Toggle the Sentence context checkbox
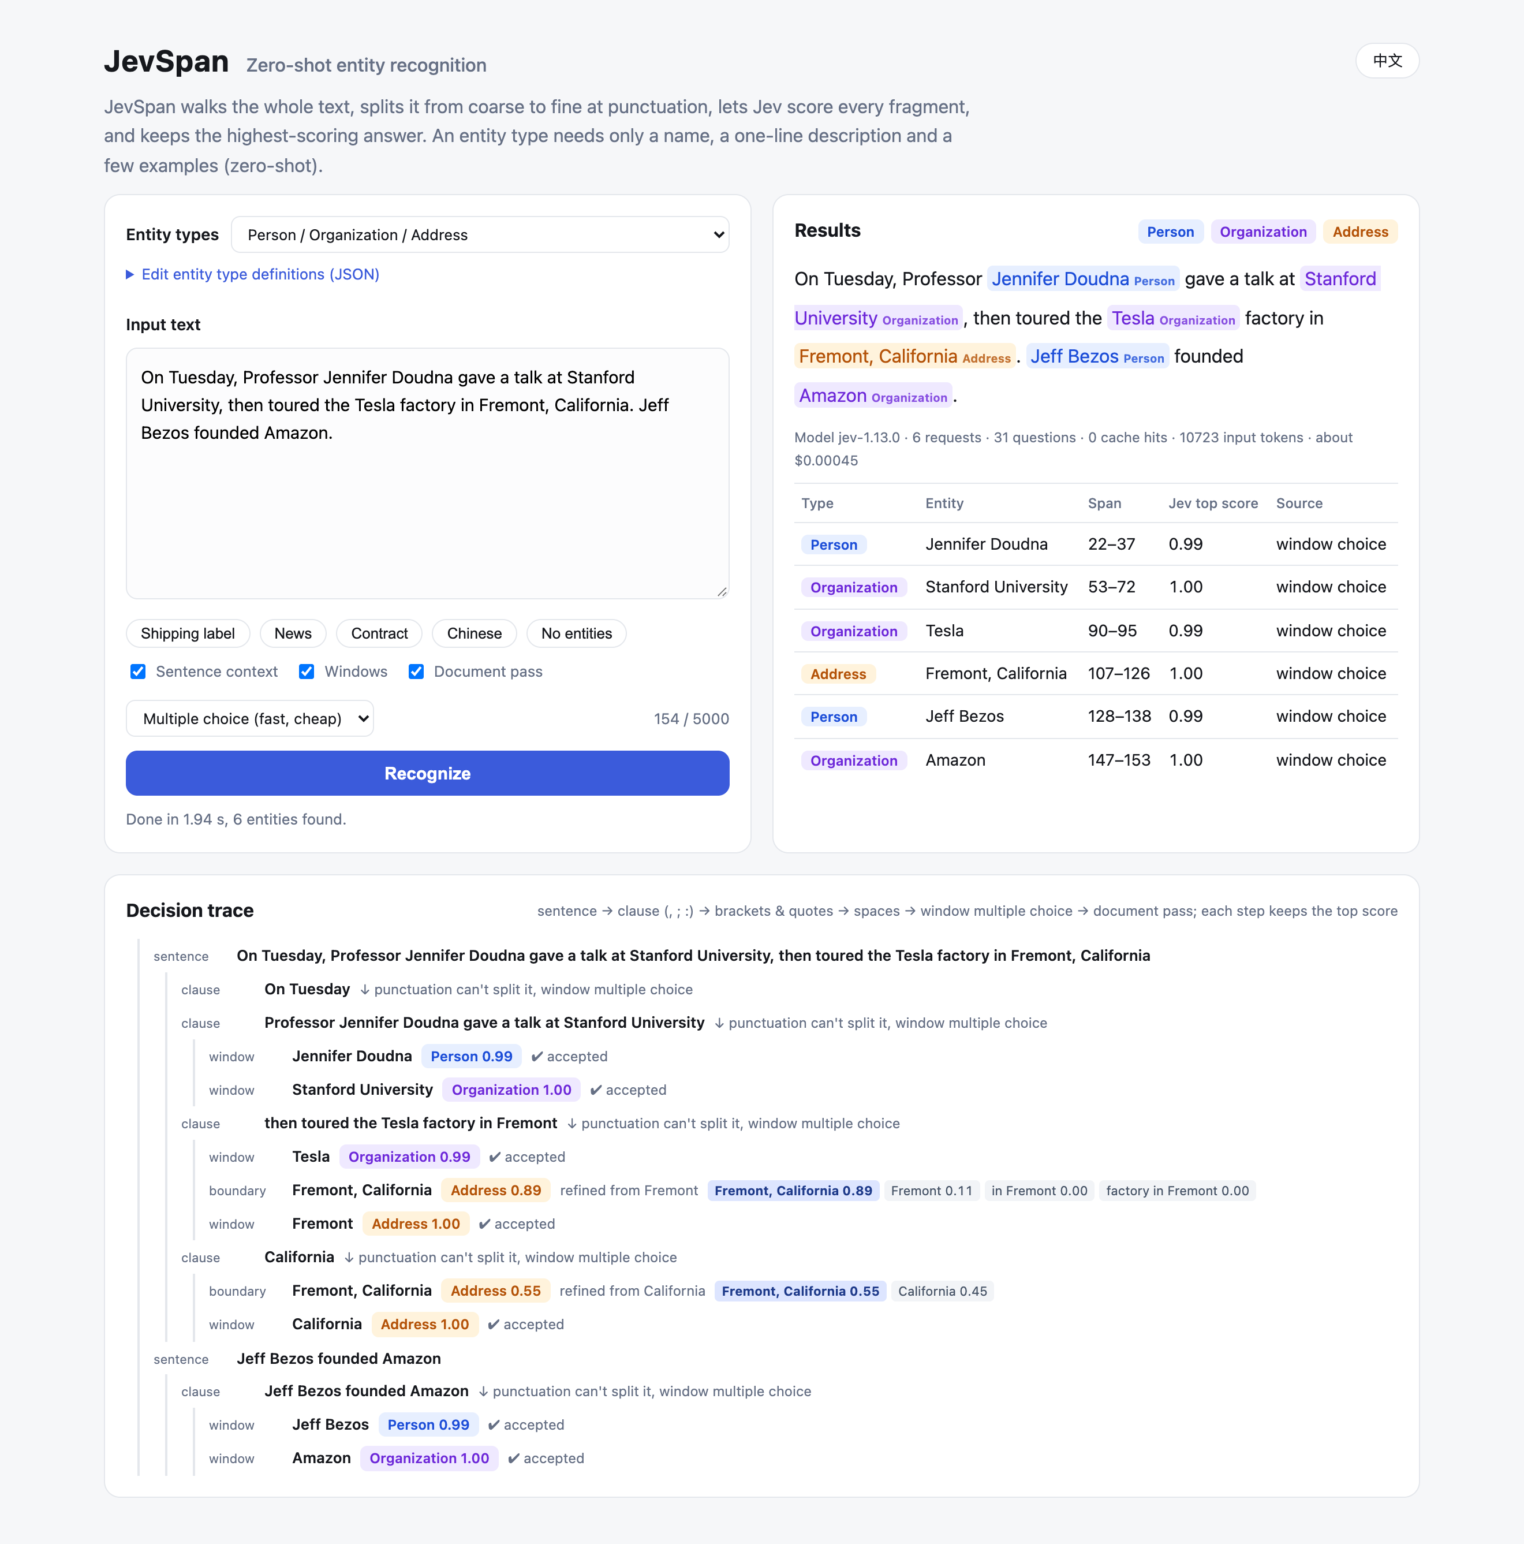This screenshot has width=1524, height=1544. pyautogui.click(x=138, y=672)
